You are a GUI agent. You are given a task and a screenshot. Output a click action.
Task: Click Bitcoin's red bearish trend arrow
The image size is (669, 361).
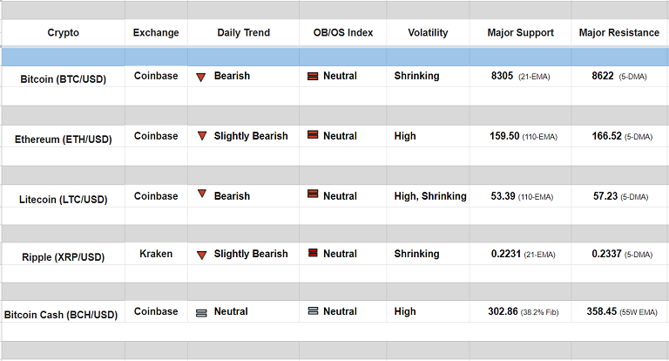pyautogui.click(x=200, y=77)
